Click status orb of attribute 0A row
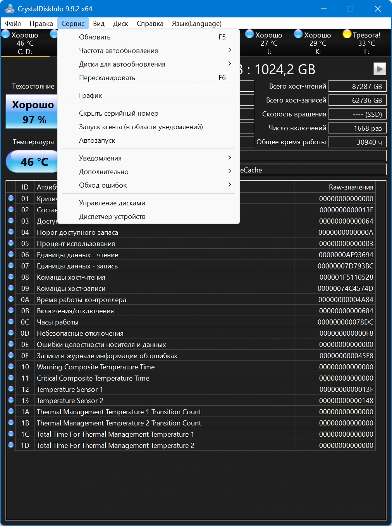 coord(11,299)
